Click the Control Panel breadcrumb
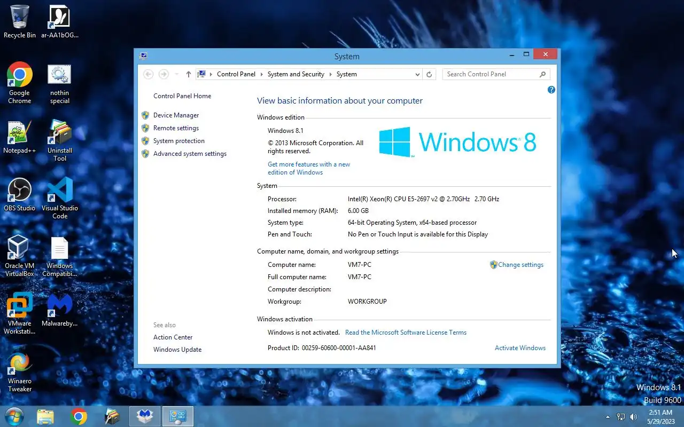The width and height of the screenshot is (684, 427). click(236, 74)
